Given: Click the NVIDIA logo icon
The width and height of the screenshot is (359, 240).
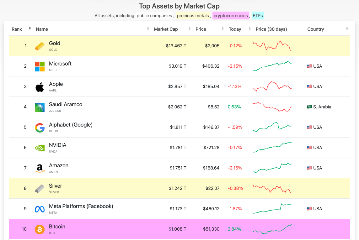Looking at the screenshot, I should coord(40,148).
